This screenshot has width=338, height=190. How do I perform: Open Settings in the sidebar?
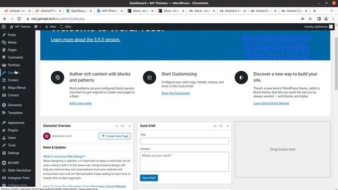click(13, 153)
